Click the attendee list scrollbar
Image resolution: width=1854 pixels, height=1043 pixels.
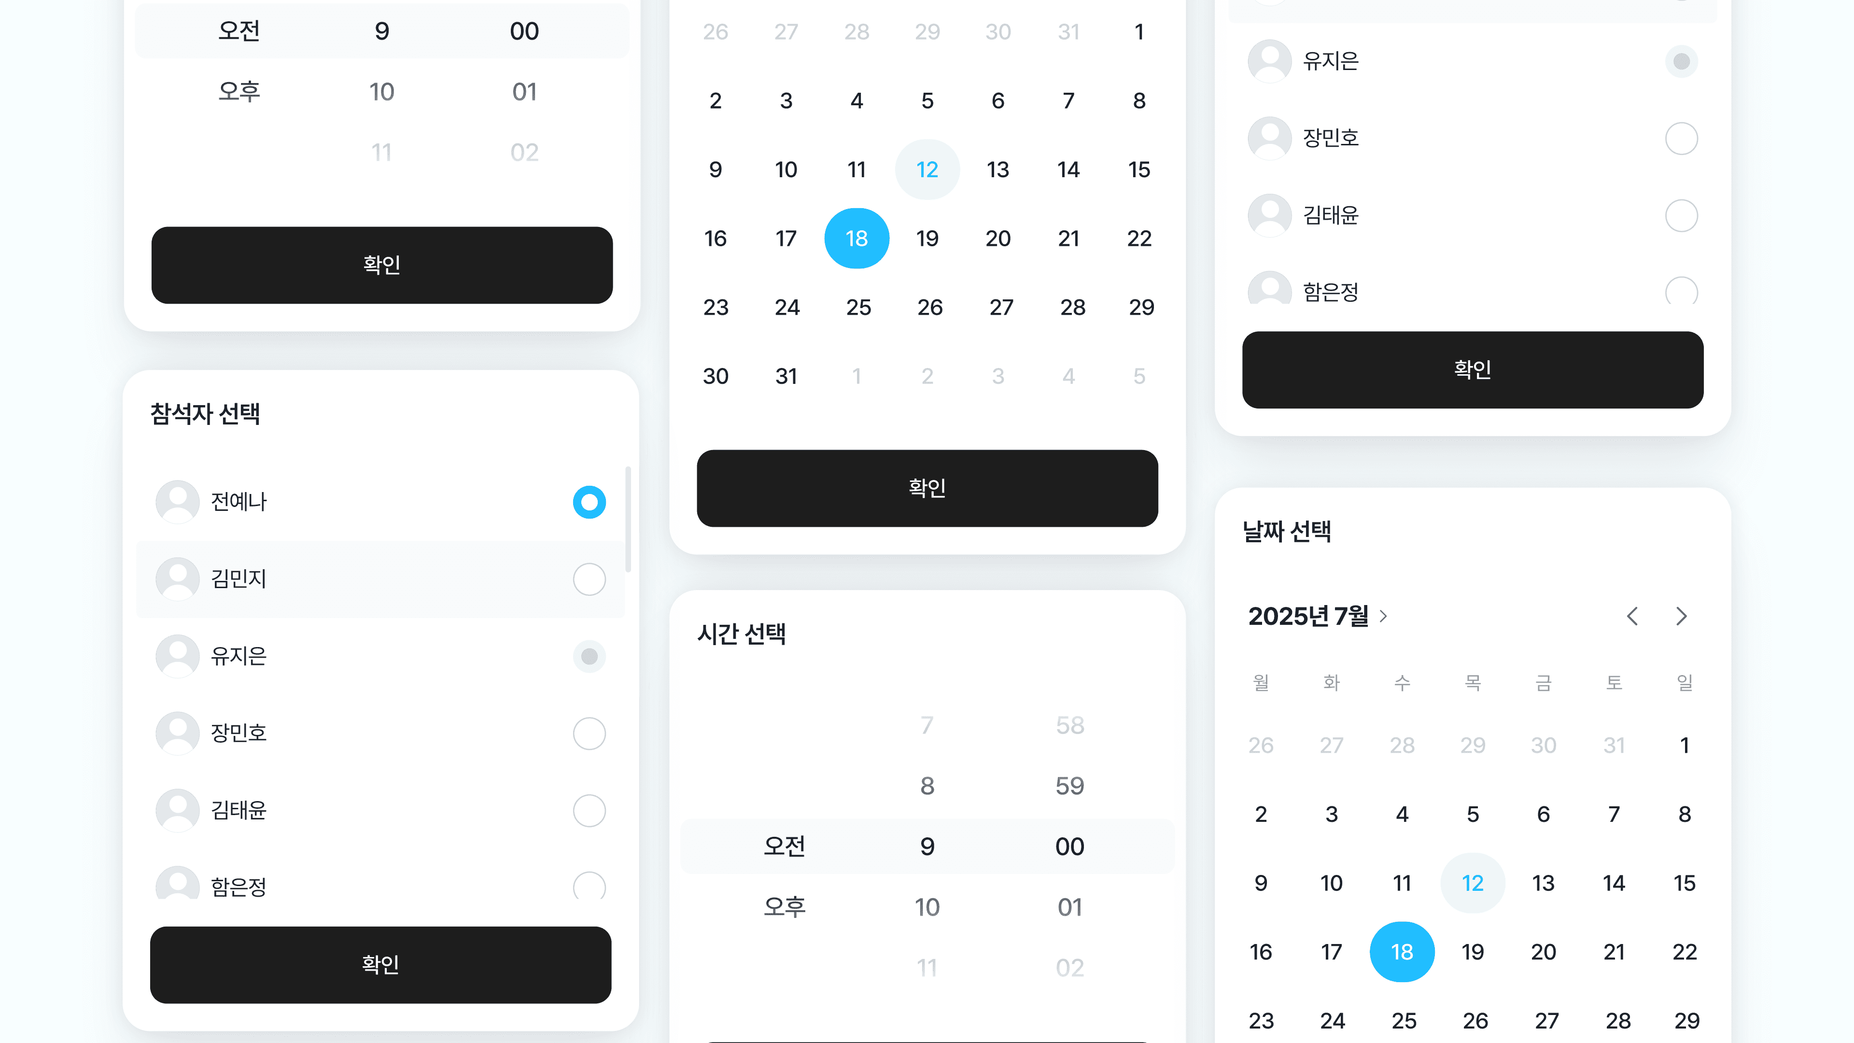(x=628, y=519)
